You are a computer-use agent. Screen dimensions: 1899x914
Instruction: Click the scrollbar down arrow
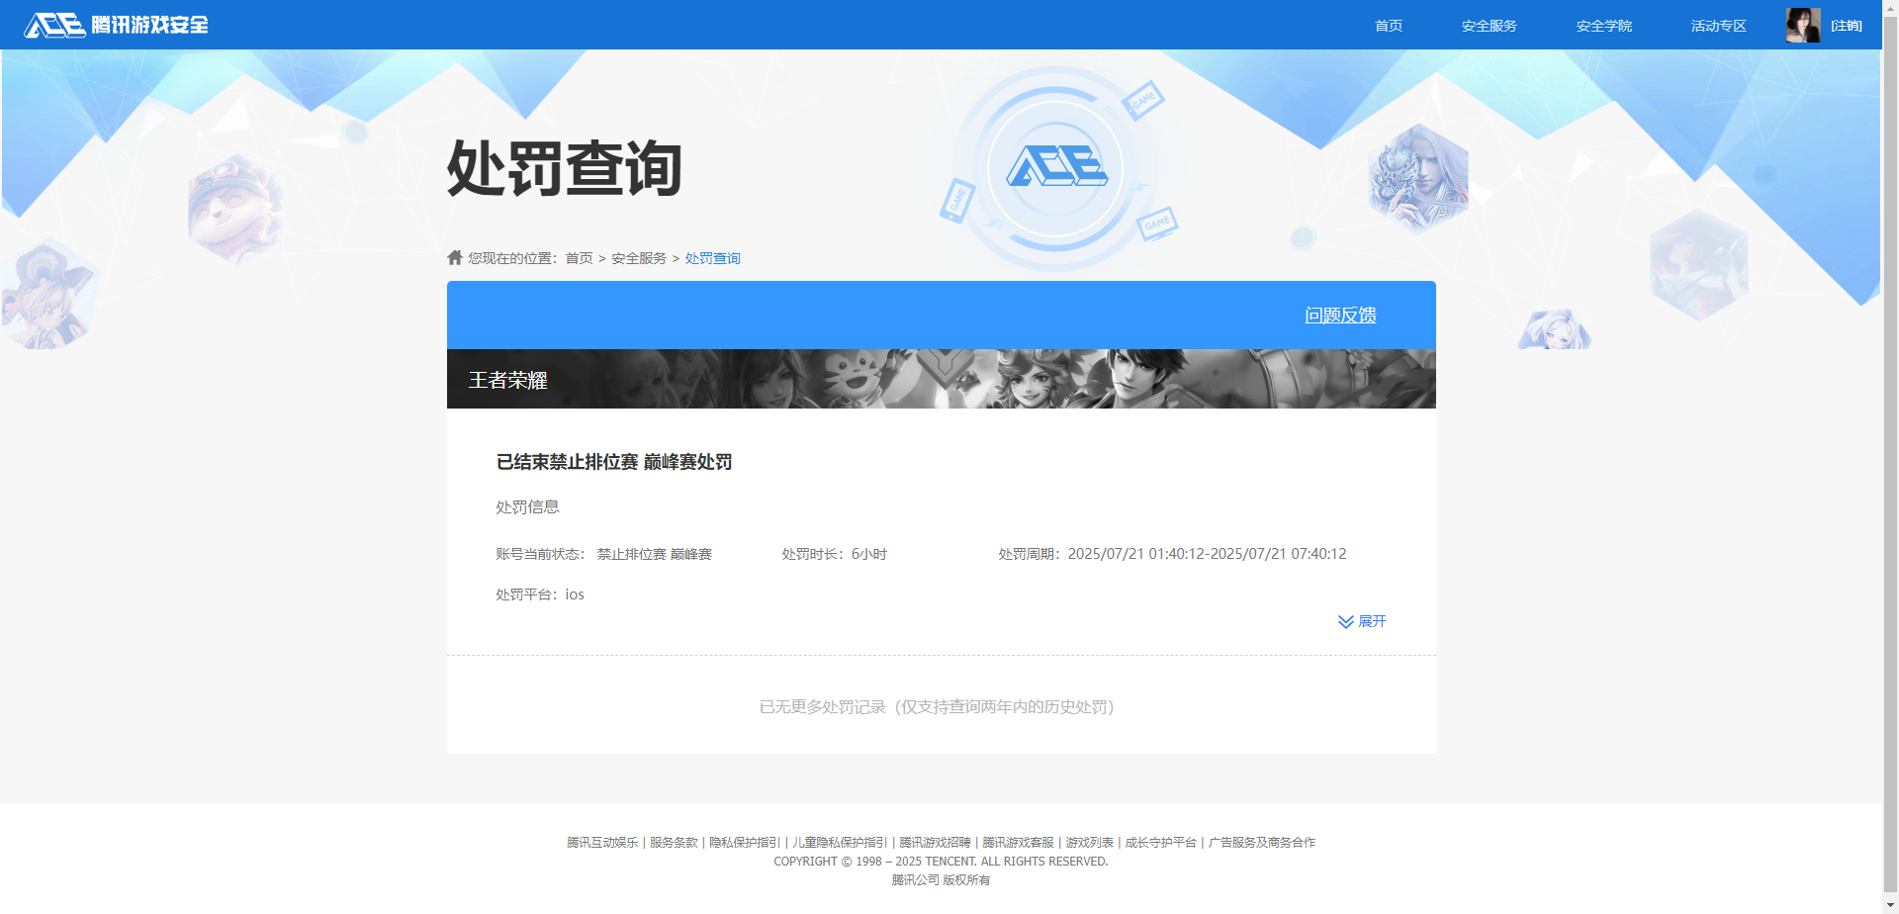(1890, 905)
